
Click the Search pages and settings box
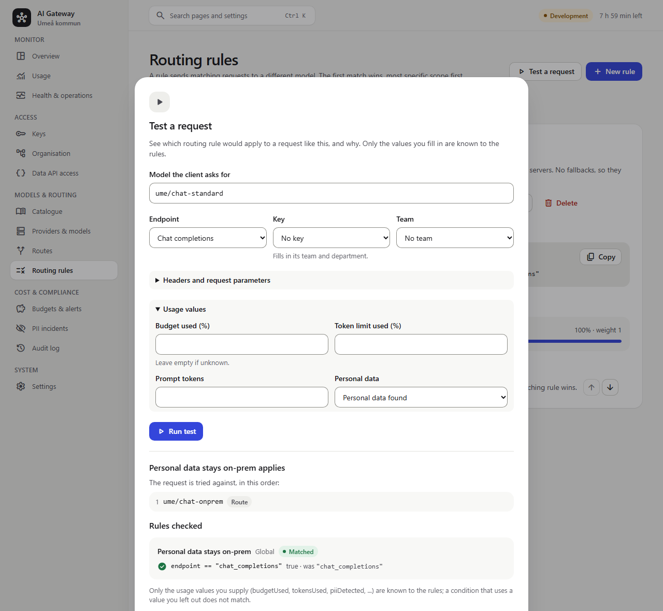[232, 16]
